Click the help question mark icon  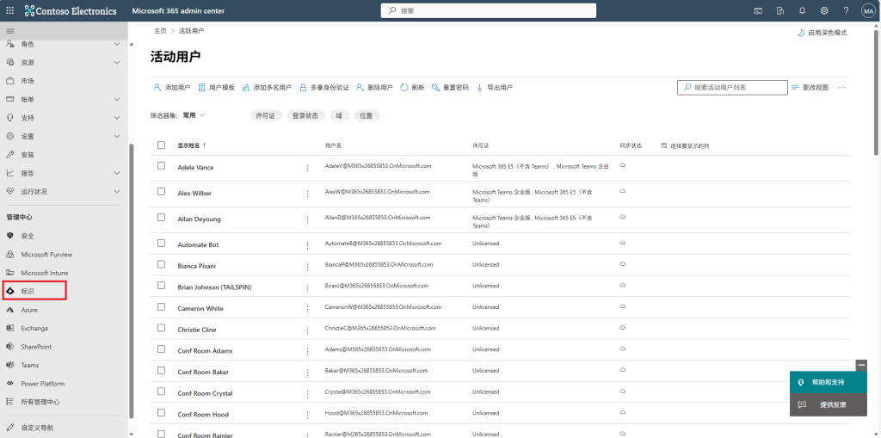point(846,10)
